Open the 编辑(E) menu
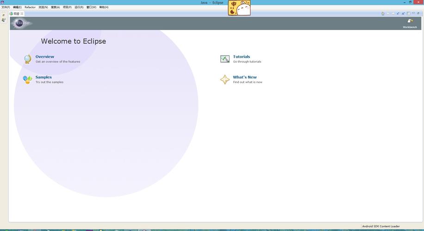 tap(17, 7)
